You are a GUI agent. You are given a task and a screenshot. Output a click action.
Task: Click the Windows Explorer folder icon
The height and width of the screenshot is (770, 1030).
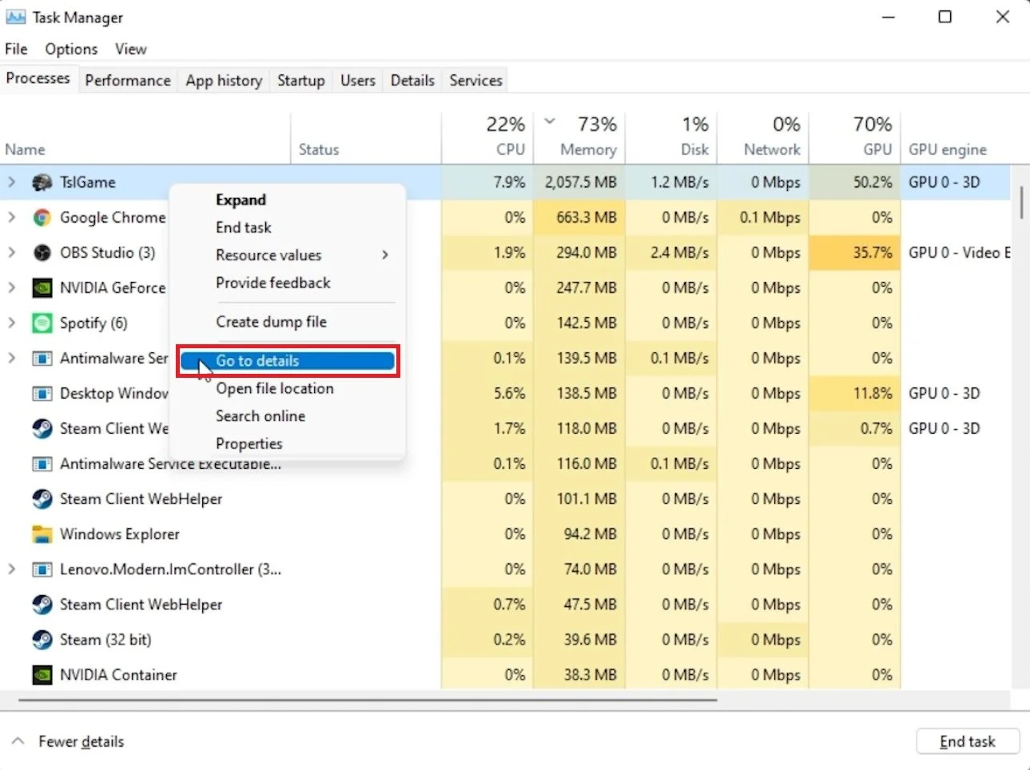42,534
